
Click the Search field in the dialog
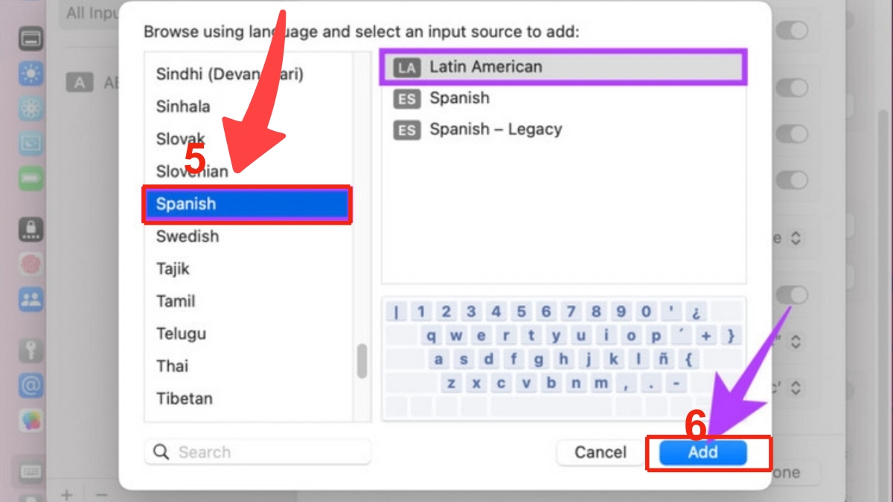[x=257, y=452]
